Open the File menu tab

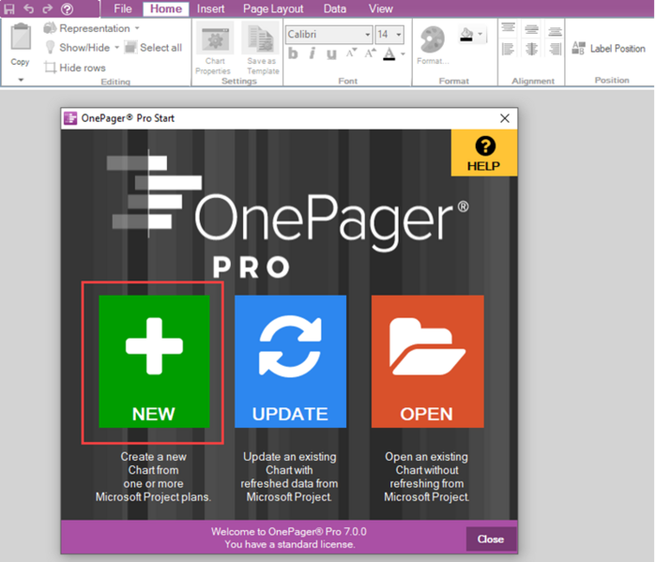point(122,8)
